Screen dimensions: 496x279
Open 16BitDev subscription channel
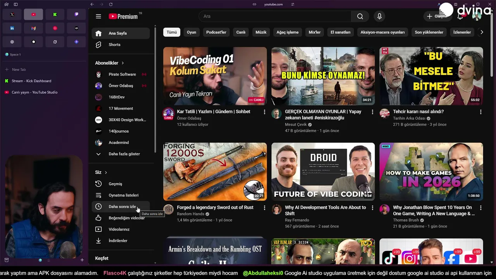[121, 97]
